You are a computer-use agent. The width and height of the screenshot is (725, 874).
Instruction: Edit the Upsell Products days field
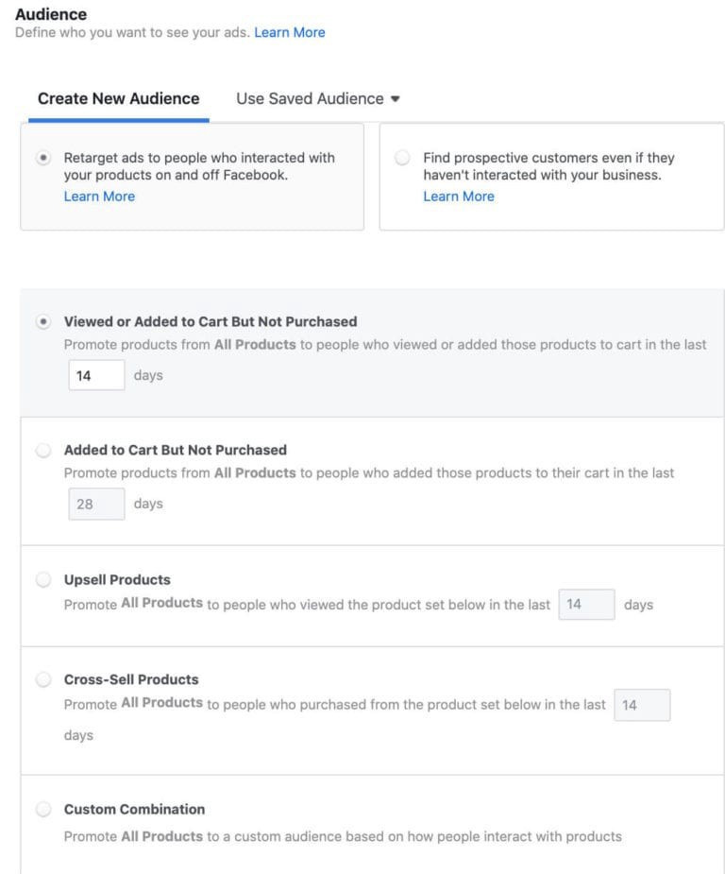pos(587,604)
